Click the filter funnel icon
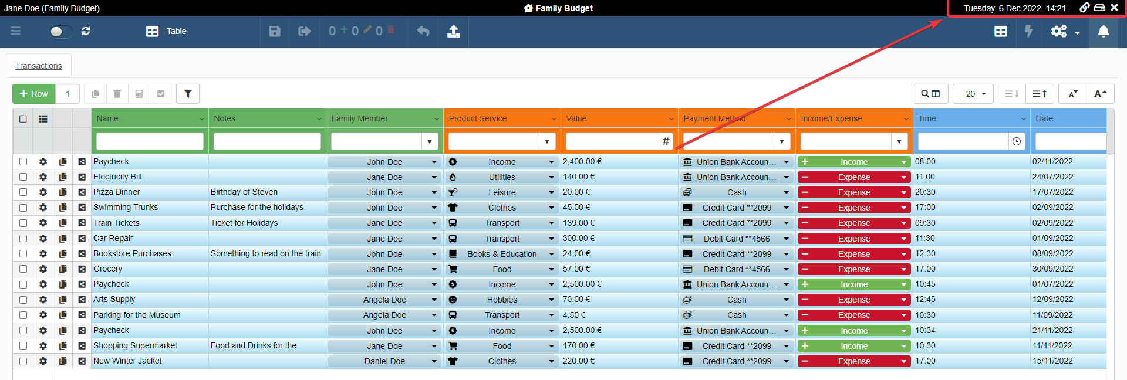The image size is (1127, 380). 188,94
